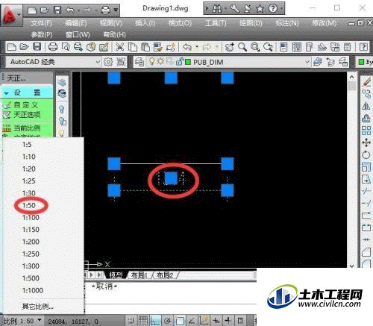
Task: Select the Trim tool in Modify toolbar
Action: 366,191
